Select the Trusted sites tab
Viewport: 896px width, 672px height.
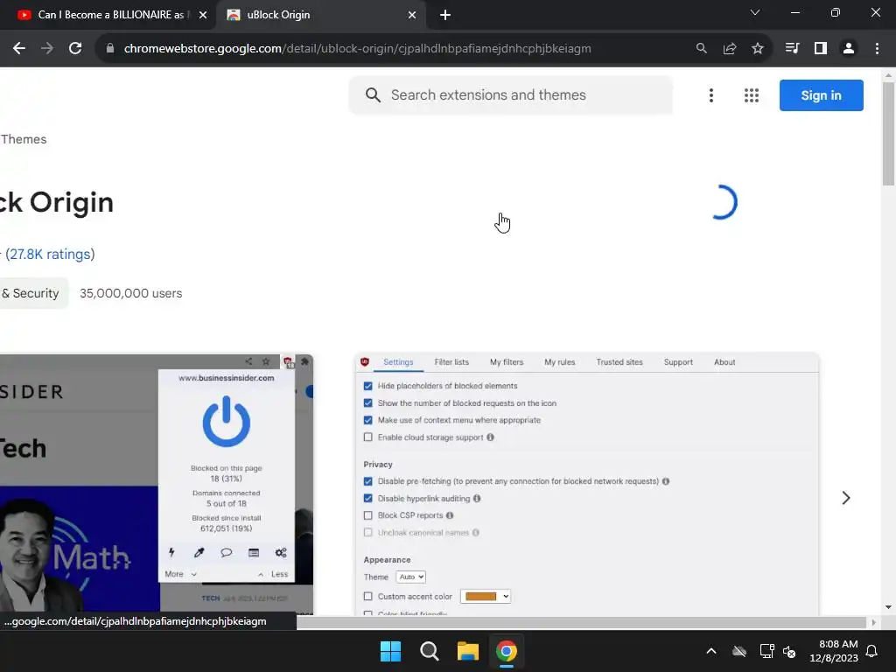(x=619, y=362)
